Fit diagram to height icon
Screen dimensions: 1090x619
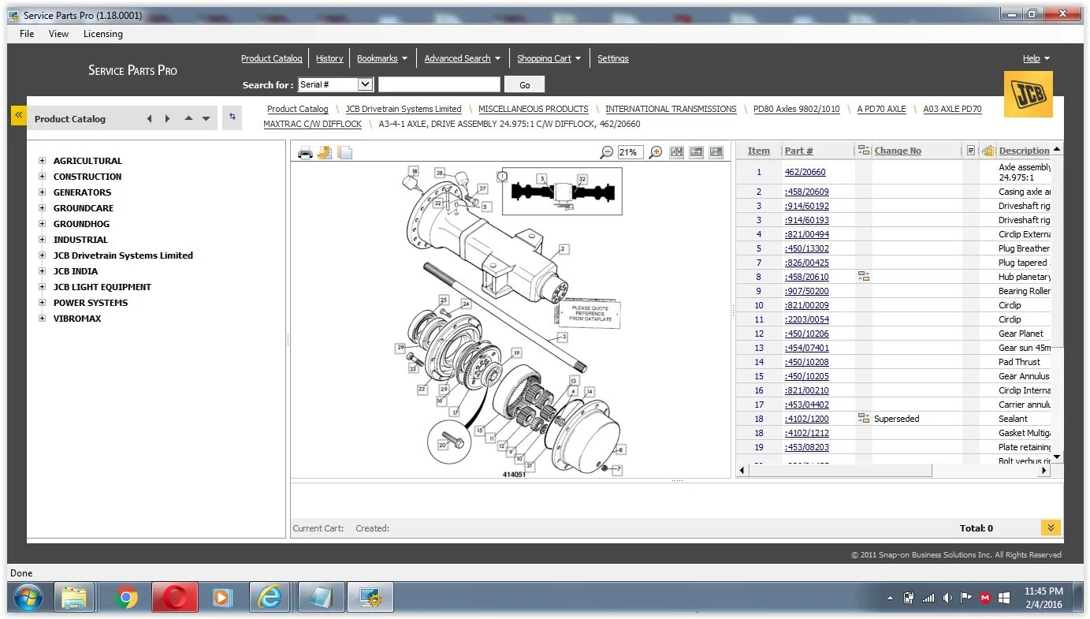tap(716, 152)
